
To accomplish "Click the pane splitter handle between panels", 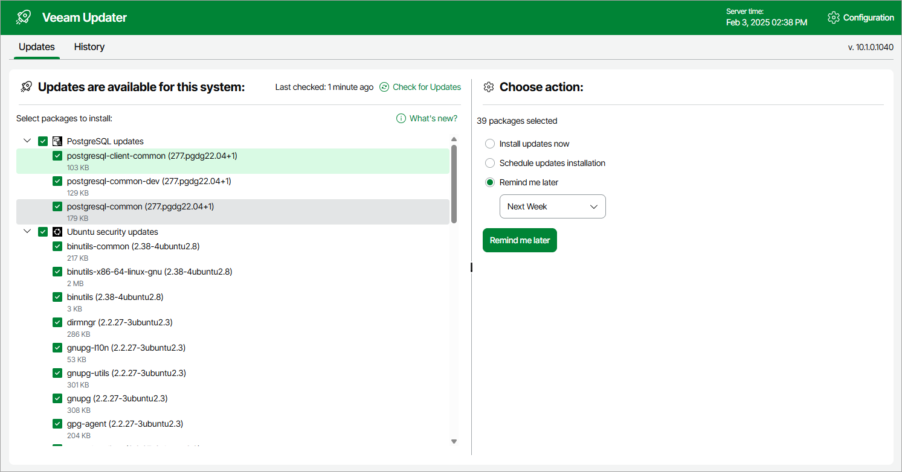I will (471, 267).
